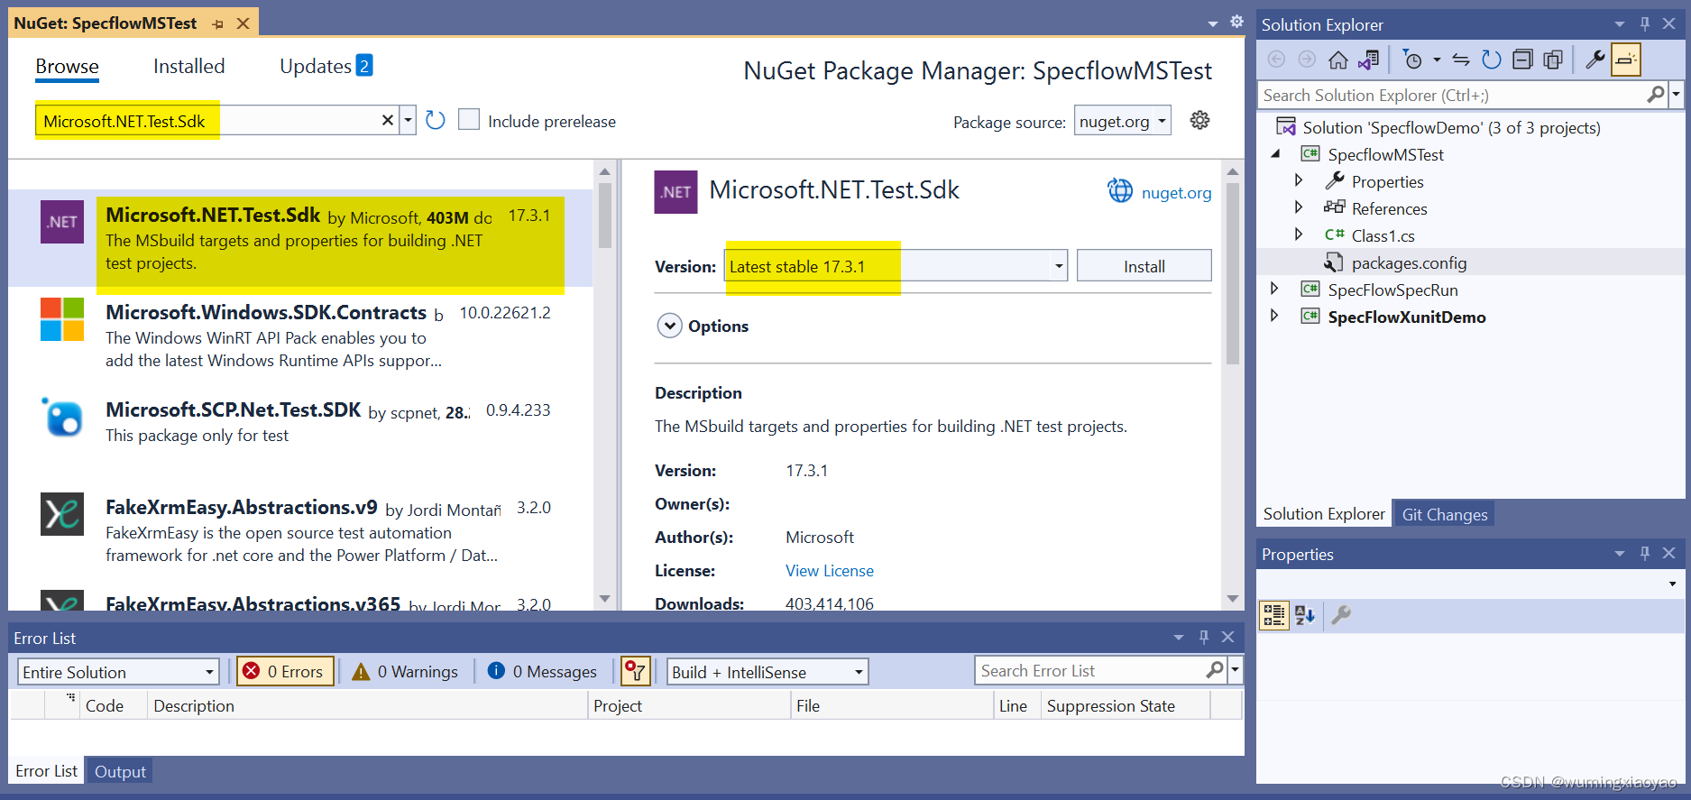Switch to the Output tab
This screenshot has height=800, width=1691.
click(x=120, y=771)
